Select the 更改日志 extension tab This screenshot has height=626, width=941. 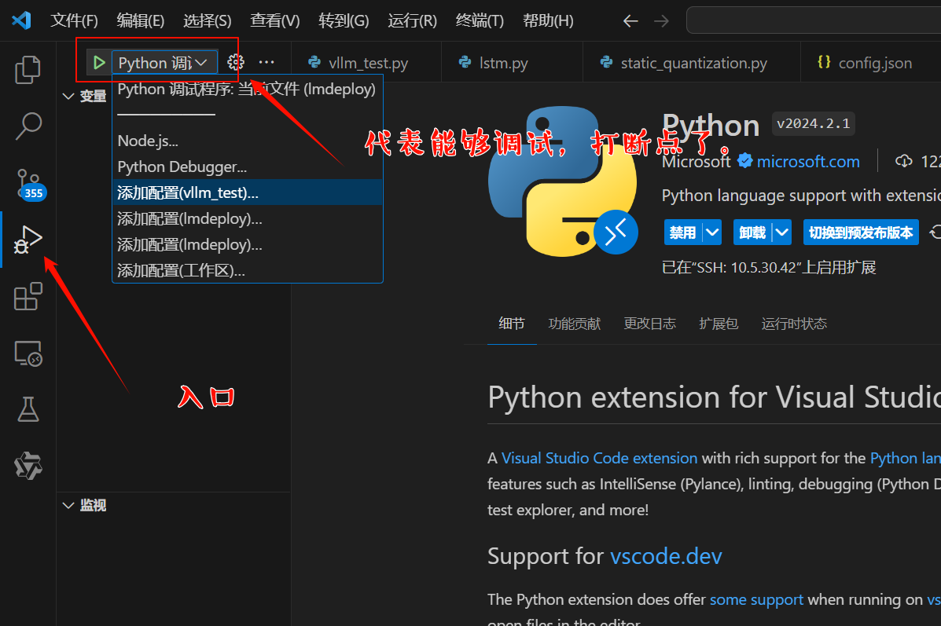649,324
